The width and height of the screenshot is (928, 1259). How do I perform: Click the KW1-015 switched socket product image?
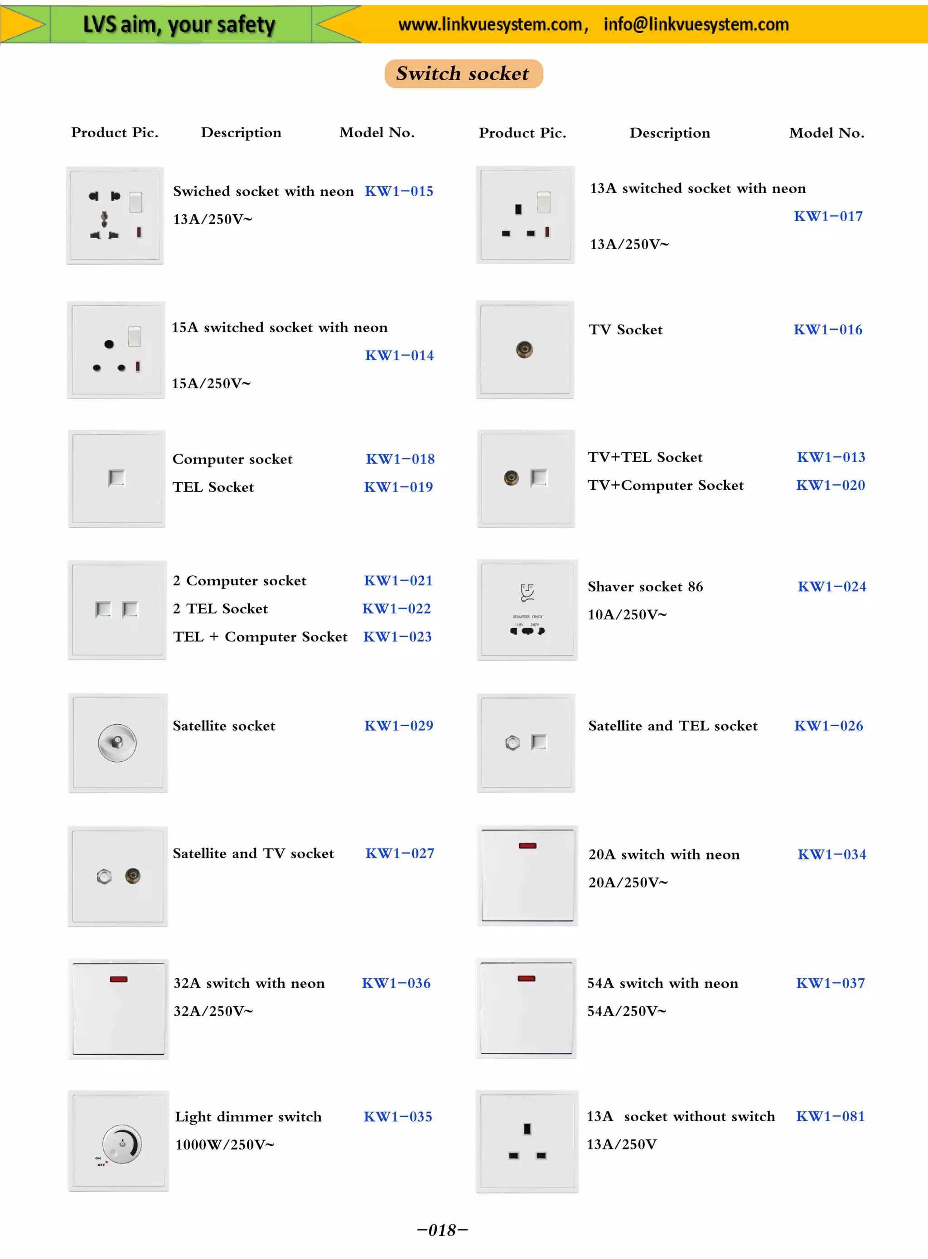pos(115,215)
